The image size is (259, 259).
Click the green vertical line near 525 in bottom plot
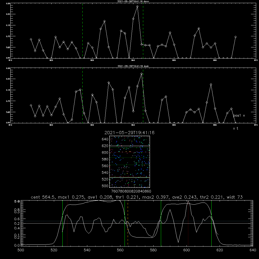[x=62, y=223]
